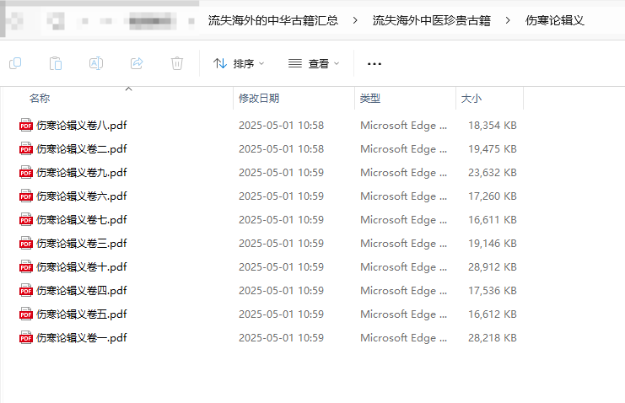Sort by 名称 column header
Screen dimensions: 625x403
click(40, 99)
